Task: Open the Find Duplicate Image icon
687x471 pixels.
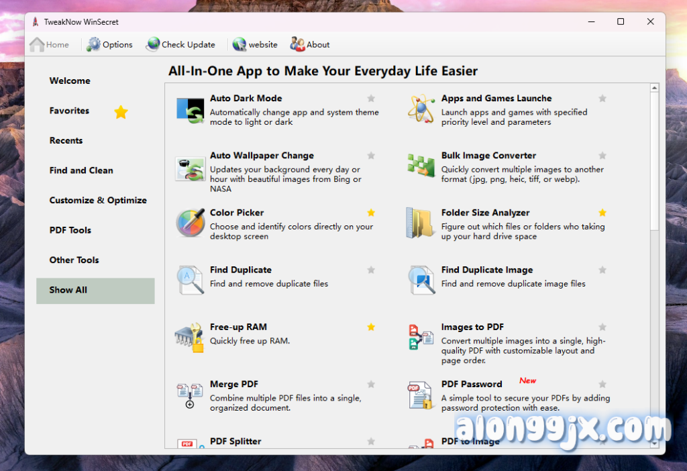Action: pos(421,280)
